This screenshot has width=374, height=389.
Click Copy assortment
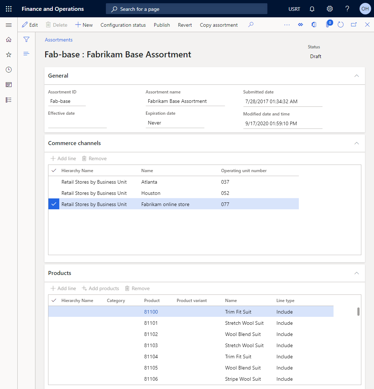tap(219, 25)
